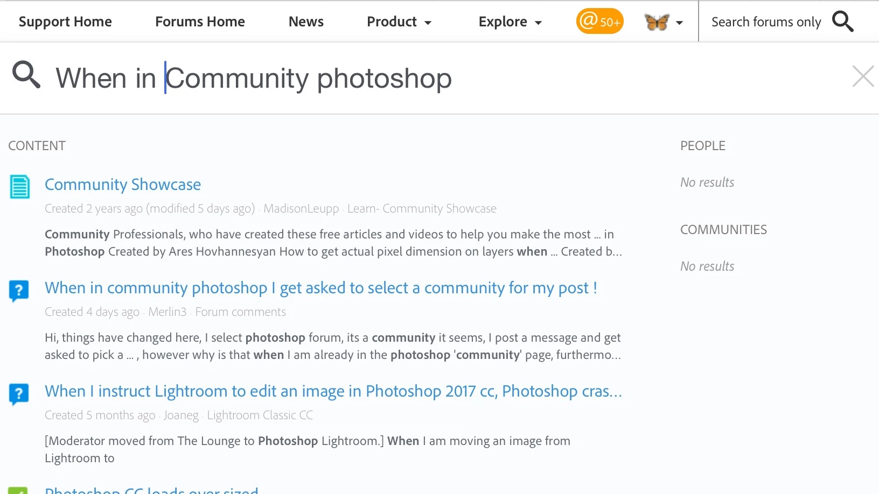The image size is (879, 494).
Task: Open the butterfly avatar user menu
Action: pos(657,22)
